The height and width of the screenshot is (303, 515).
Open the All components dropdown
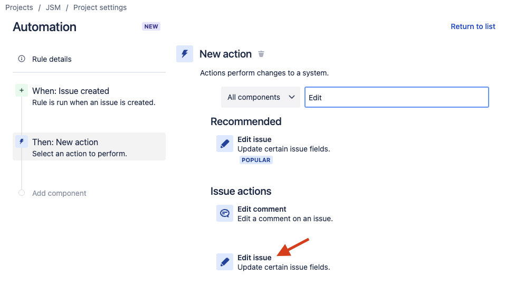click(x=261, y=97)
